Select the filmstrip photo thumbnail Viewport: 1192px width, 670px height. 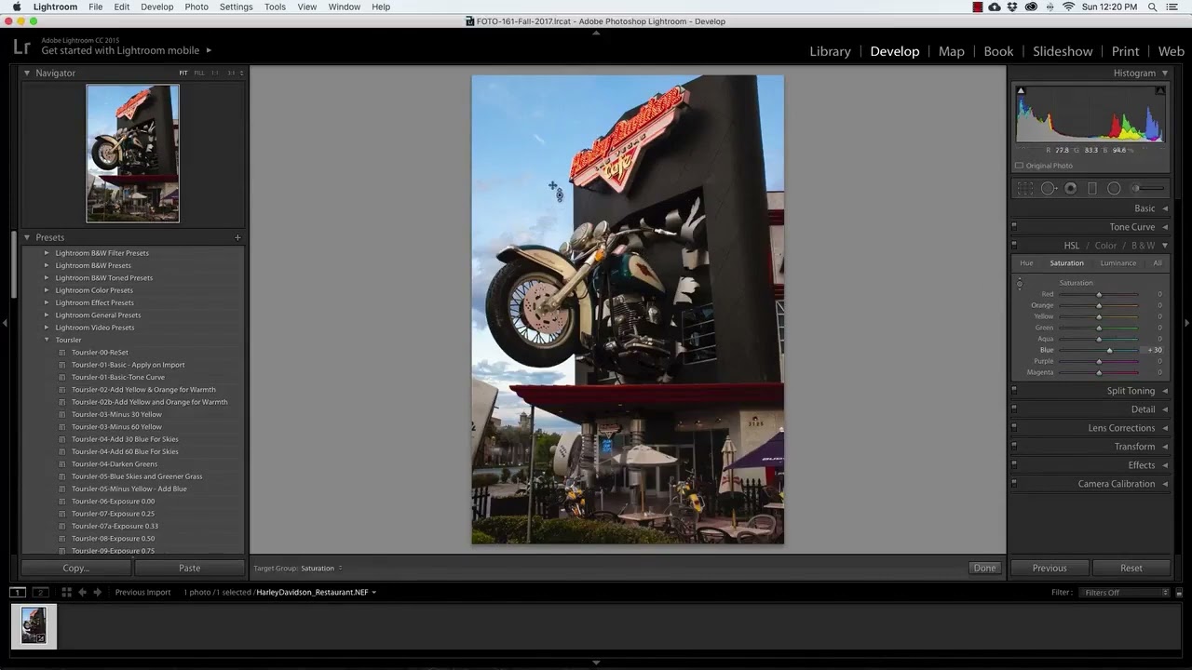pos(34,626)
